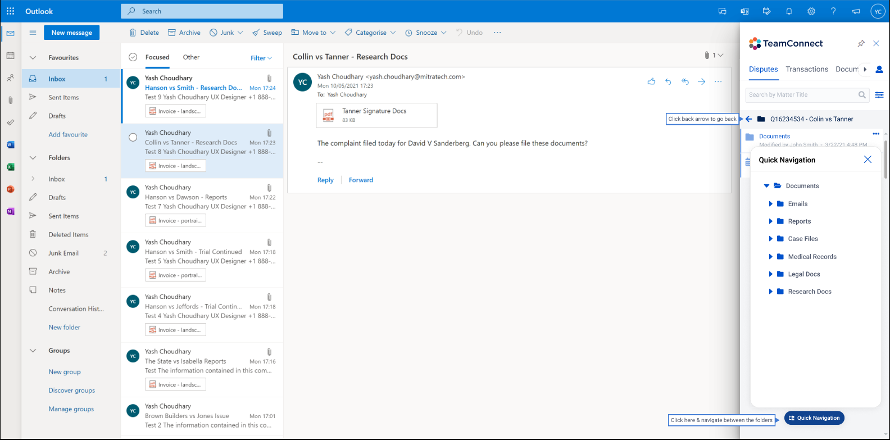Click the New message button
This screenshot has width=890, height=440.
(72, 33)
